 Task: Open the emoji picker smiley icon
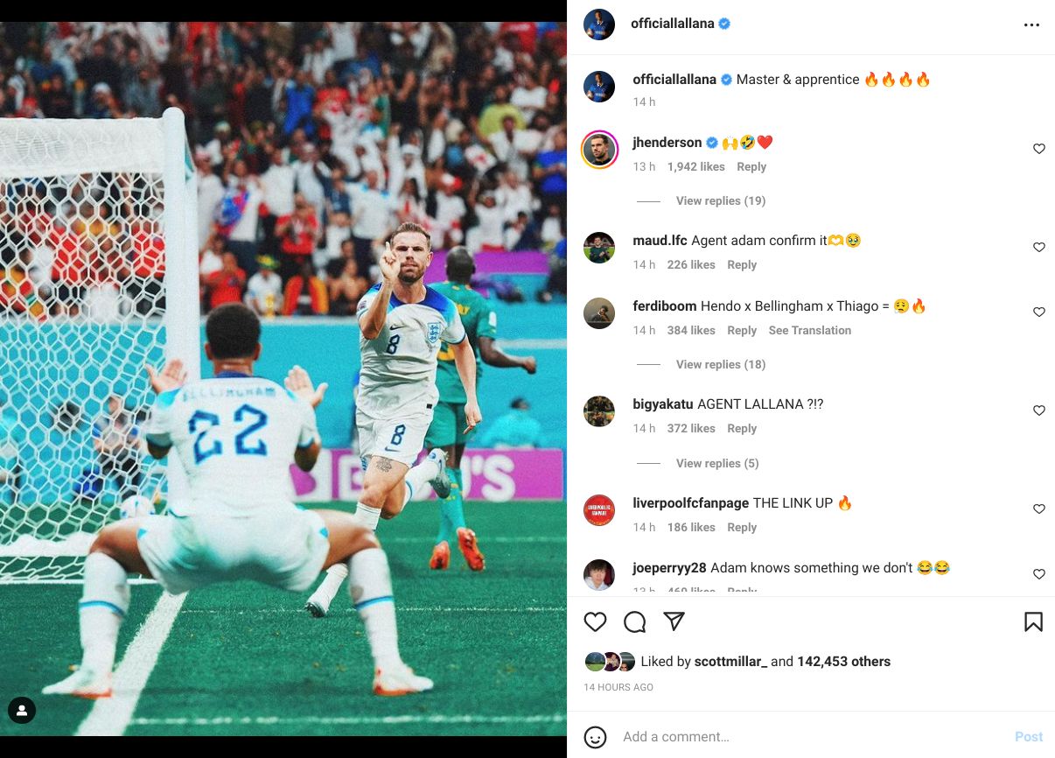(x=595, y=737)
